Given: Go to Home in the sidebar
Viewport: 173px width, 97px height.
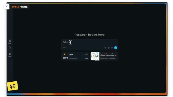Looking at the screenshot, I should click(10, 42).
